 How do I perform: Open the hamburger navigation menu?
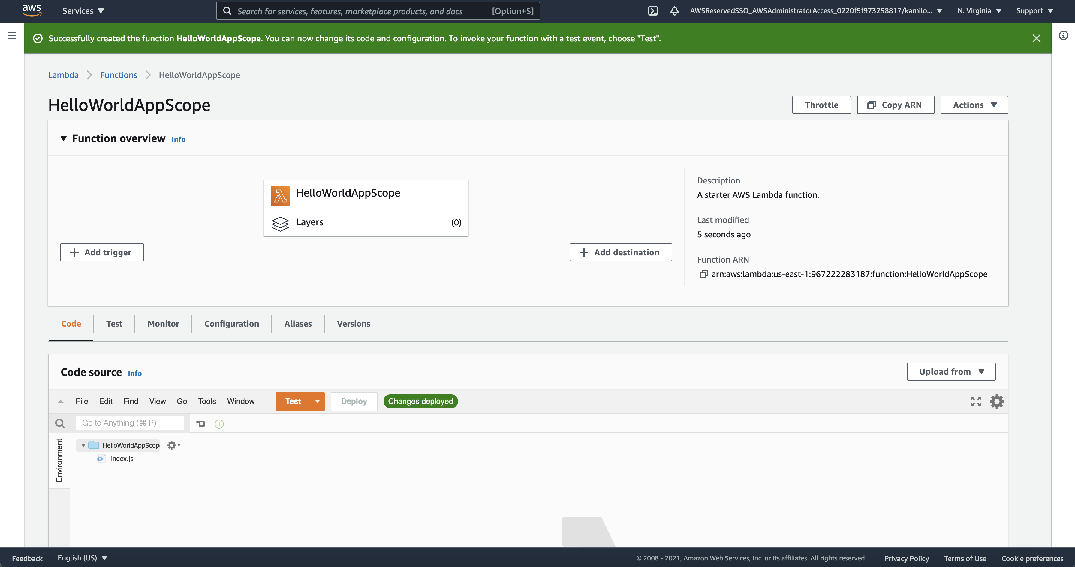(x=12, y=35)
